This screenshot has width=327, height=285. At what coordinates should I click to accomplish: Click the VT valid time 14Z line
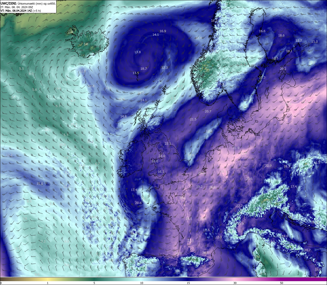(x=21, y=11)
